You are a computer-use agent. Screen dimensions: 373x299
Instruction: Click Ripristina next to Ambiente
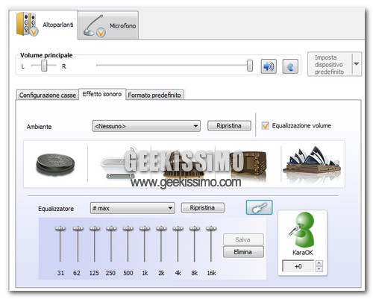[229, 126]
